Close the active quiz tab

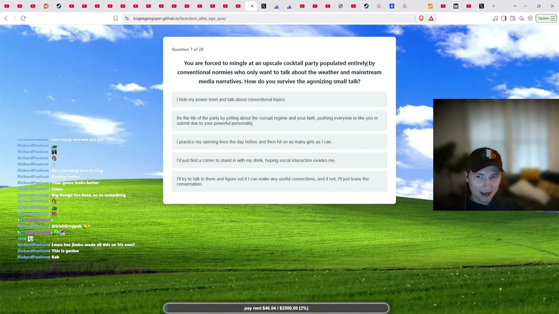click(252, 6)
